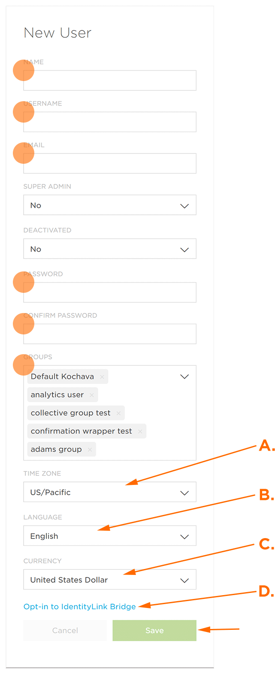Open the Language dropdown
The height and width of the screenshot is (674, 275).
click(110, 536)
